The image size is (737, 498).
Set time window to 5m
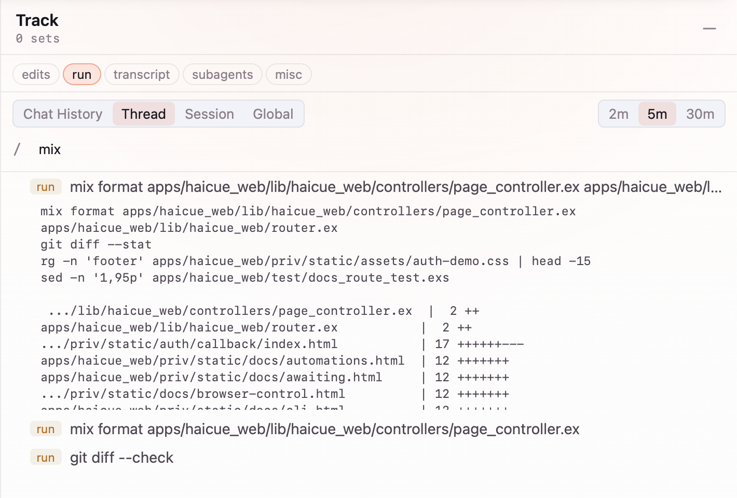657,114
